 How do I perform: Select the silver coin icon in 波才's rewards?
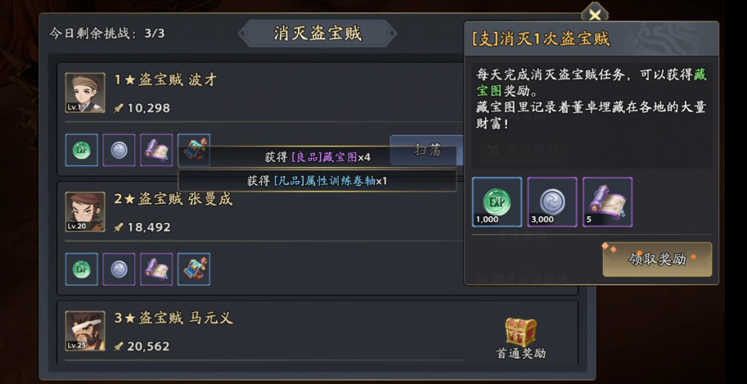click(119, 151)
